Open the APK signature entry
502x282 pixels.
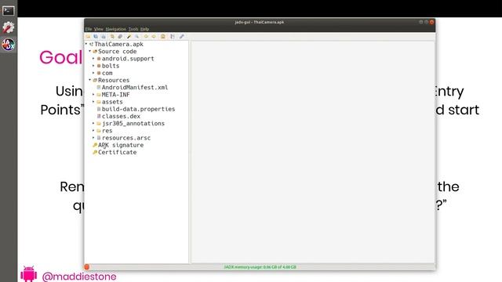point(121,145)
